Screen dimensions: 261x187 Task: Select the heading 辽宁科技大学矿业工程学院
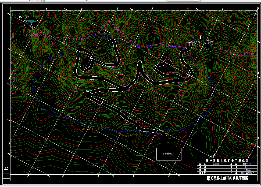pos(227,161)
